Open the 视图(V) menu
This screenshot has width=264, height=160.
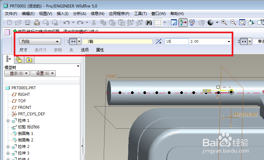45,14
